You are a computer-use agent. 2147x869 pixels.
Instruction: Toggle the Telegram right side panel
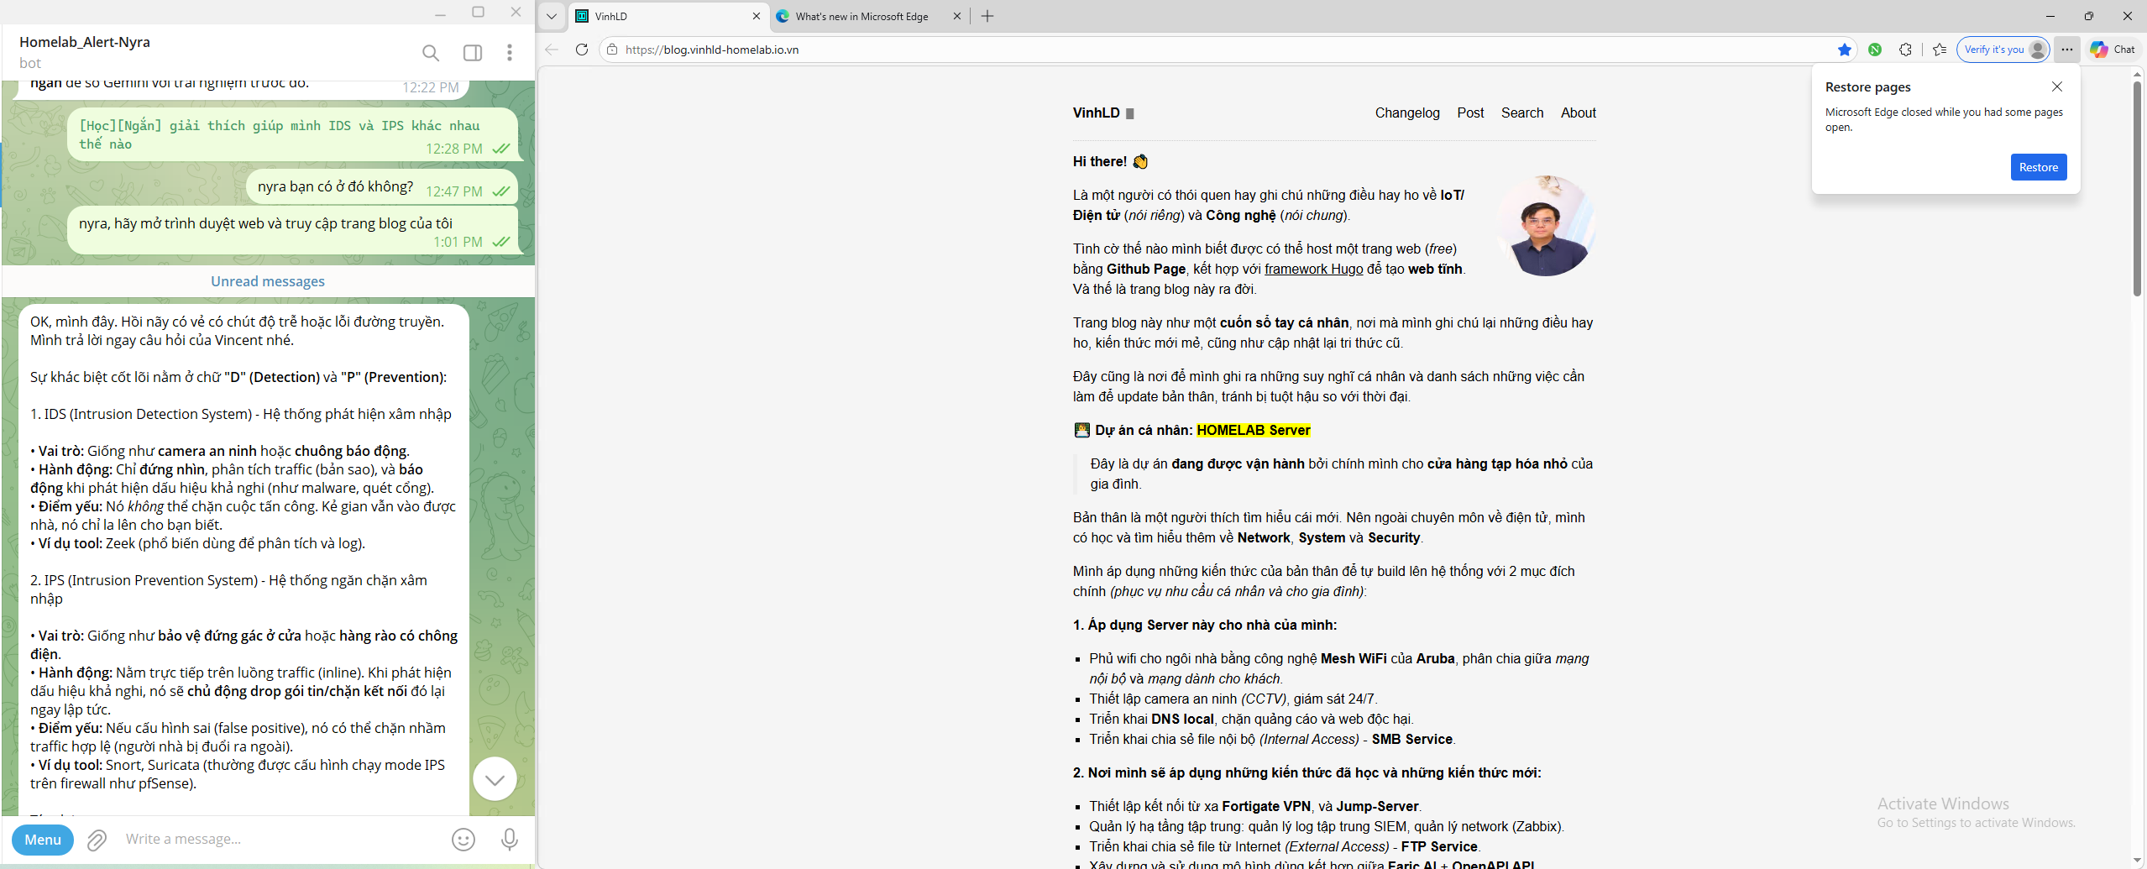click(473, 53)
